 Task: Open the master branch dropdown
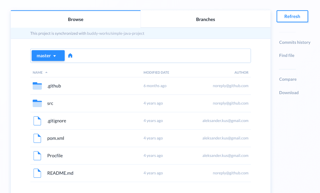pos(48,56)
